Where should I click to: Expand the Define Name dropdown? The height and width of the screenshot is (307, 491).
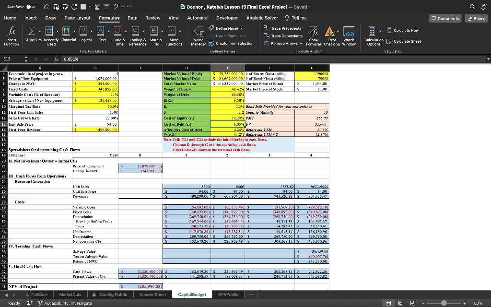pos(241,28)
